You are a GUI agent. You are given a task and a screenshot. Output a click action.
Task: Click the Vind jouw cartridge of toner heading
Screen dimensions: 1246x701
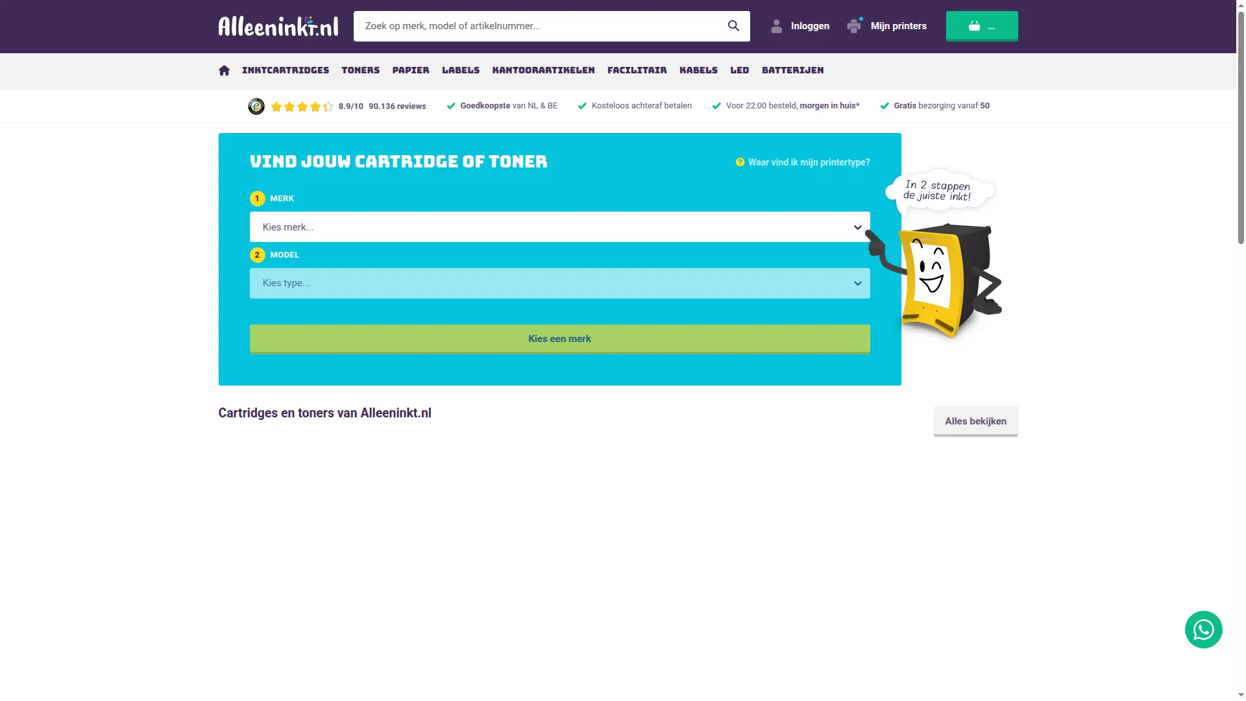[398, 162]
